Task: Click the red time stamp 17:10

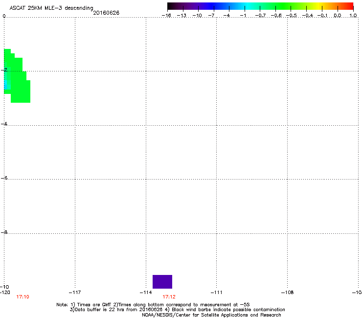Action: (x=23, y=297)
